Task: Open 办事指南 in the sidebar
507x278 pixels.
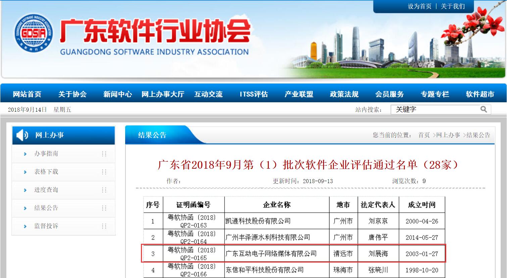Action: pyautogui.click(x=46, y=154)
